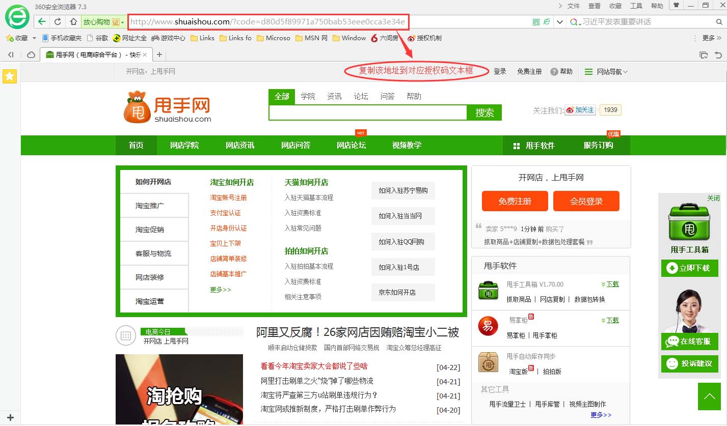Click the 收藏 star icon in the bookmarks bar
The height and width of the screenshot is (426, 727).
point(10,38)
